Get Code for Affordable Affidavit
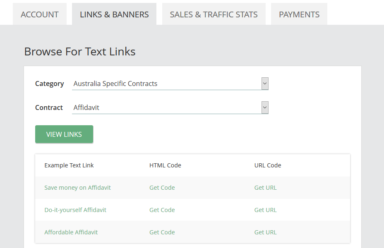Screen dimensions: 384x248 (x=162, y=232)
